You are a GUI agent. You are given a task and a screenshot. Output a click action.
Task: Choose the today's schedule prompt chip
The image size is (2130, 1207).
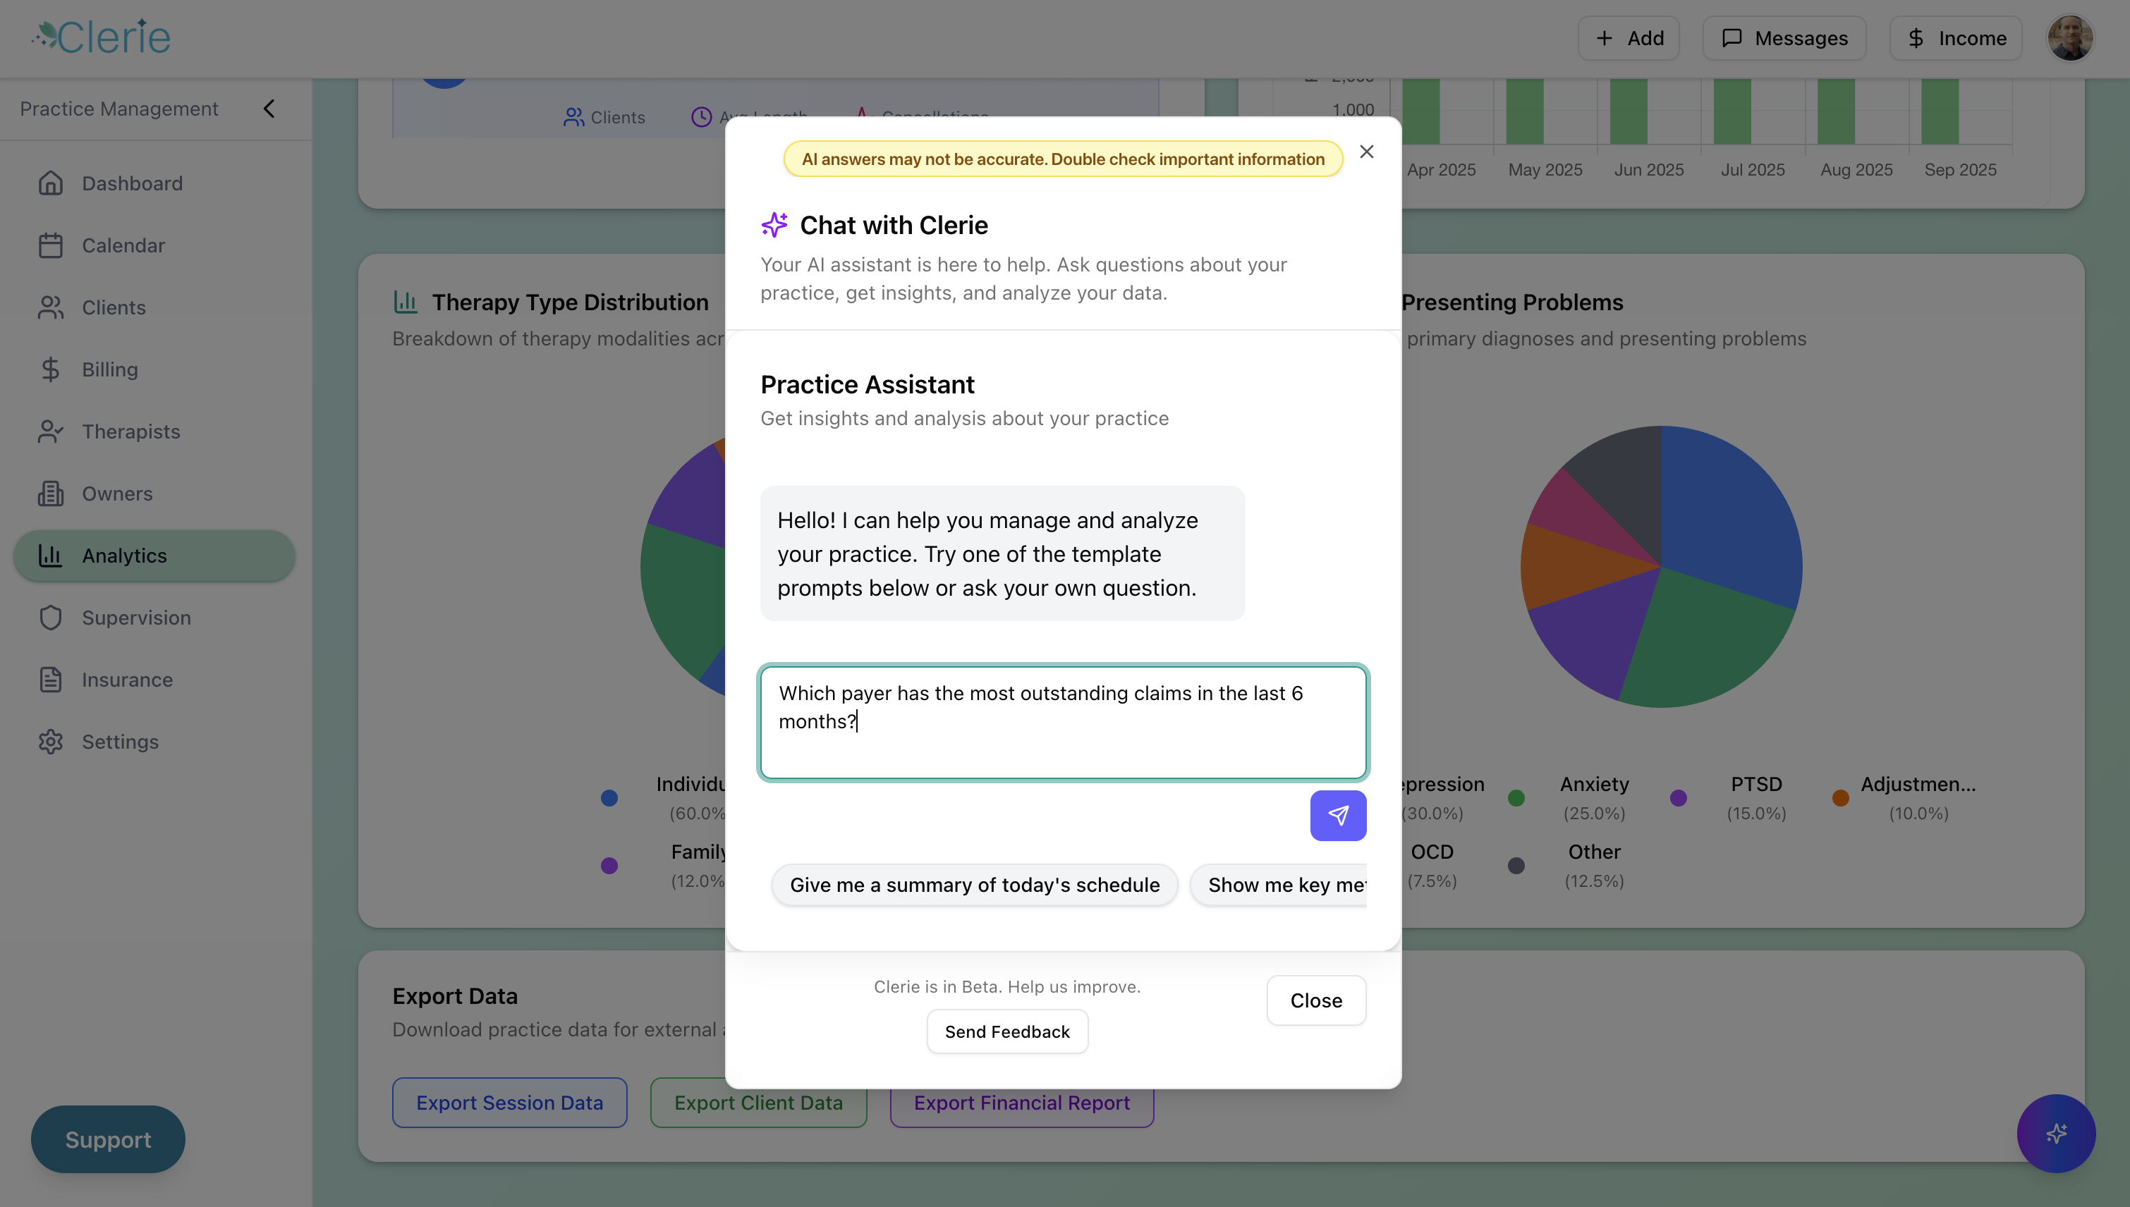(974, 885)
